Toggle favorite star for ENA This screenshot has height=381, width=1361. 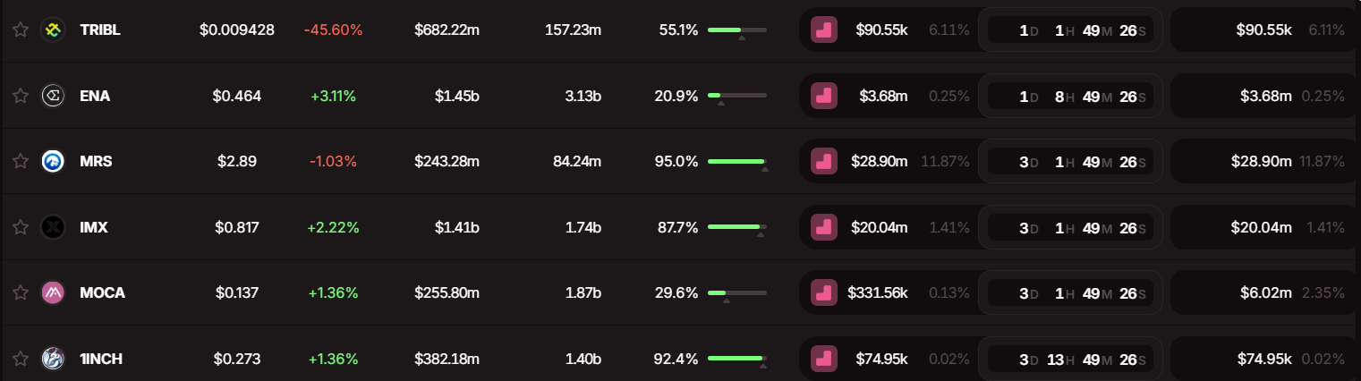[21, 96]
